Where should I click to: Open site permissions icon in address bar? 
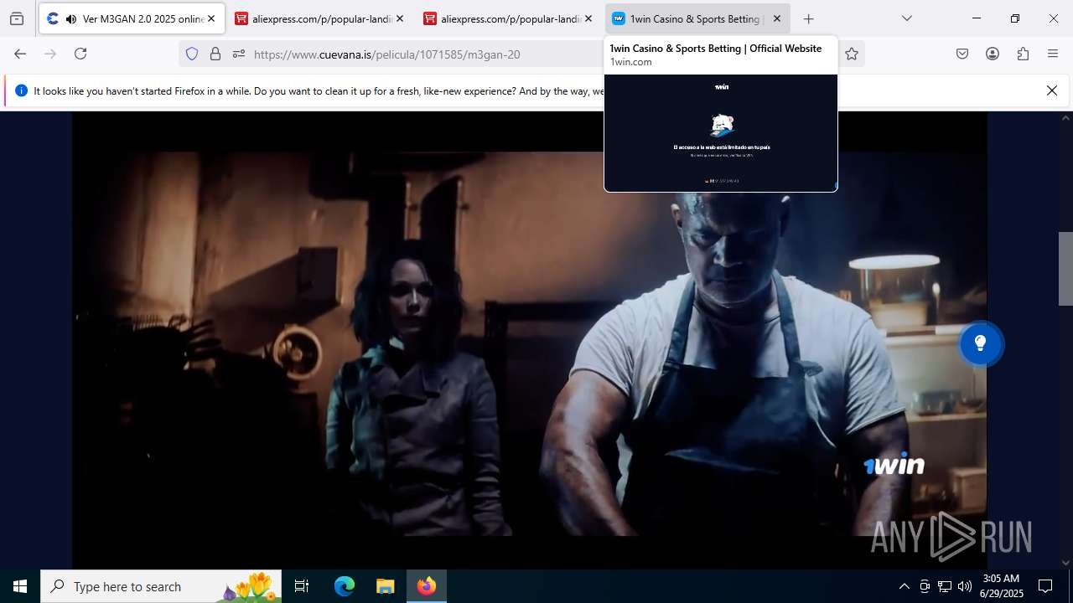[239, 54]
